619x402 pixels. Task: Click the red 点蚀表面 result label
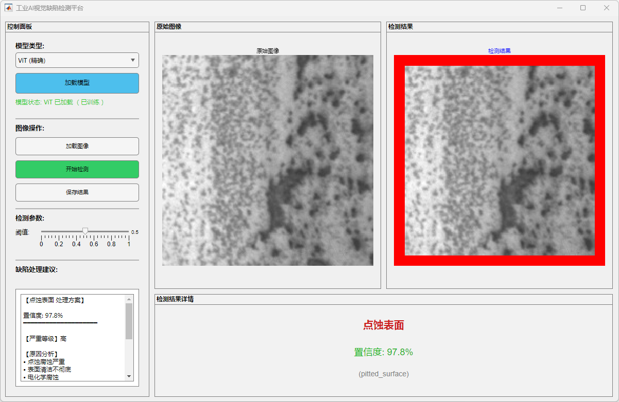click(384, 325)
